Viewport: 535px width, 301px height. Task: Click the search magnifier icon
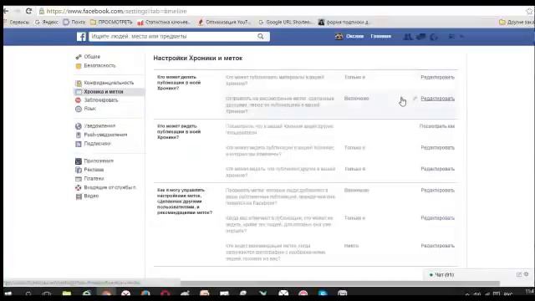pyautogui.click(x=260, y=36)
